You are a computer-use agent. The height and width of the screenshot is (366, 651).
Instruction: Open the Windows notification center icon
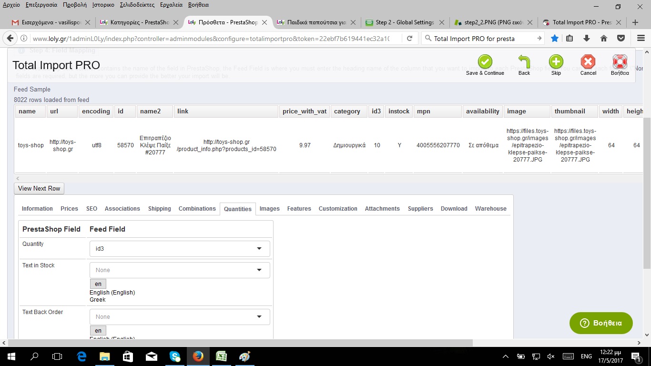pyautogui.click(x=635, y=356)
